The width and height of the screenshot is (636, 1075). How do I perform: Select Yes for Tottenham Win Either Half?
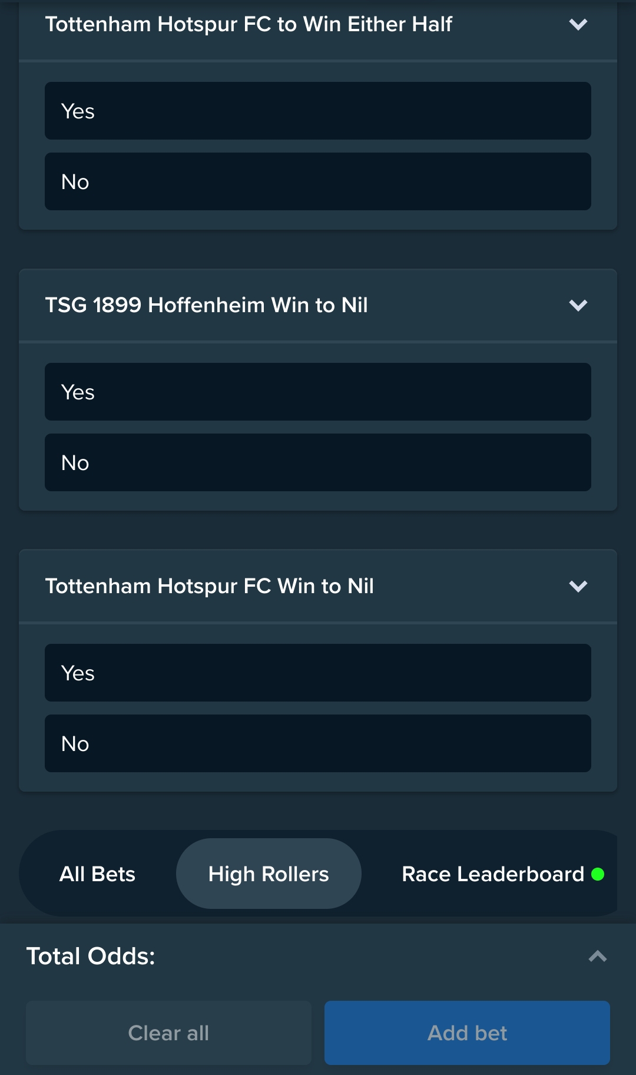coord(318,111)
